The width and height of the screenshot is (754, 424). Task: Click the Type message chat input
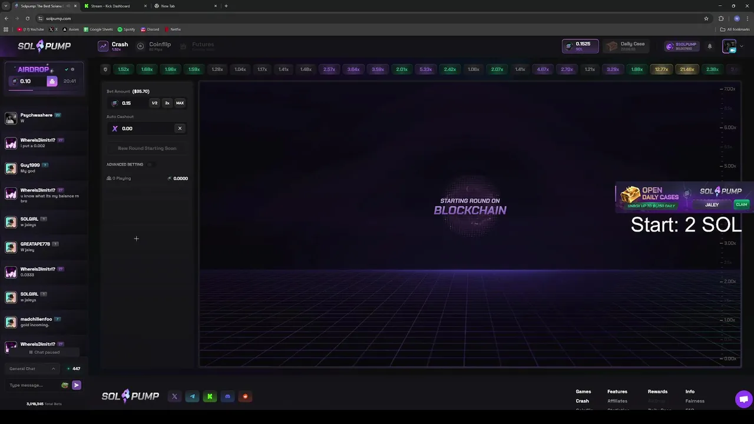click(x=32, y=385)
